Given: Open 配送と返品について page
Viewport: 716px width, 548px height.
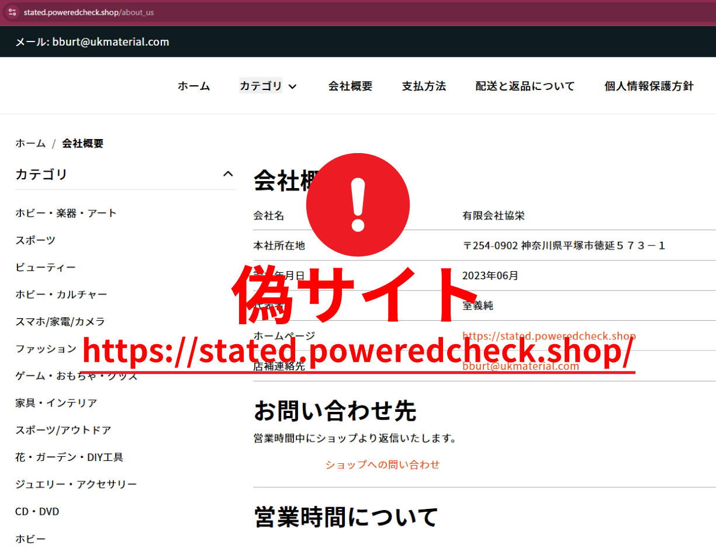Looking at the screenshot, I should click(x=525, y=86).
